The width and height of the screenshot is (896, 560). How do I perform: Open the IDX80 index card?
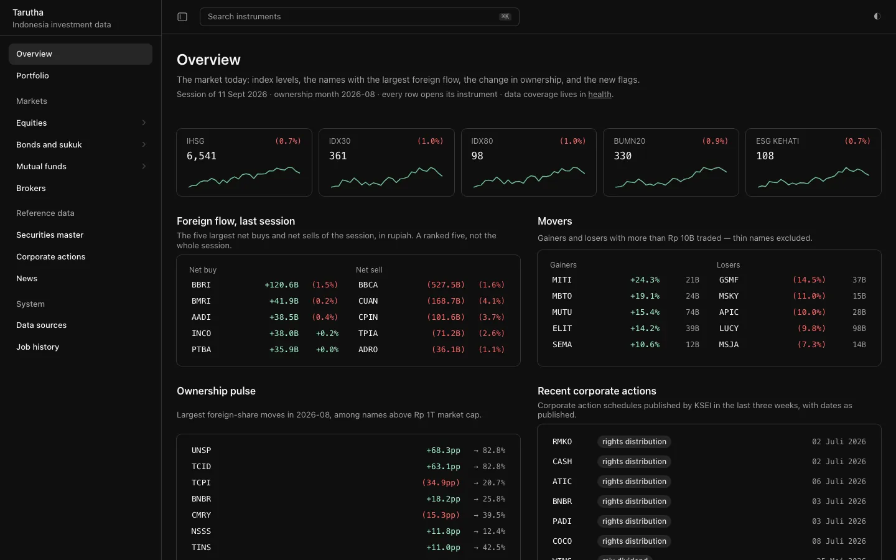click(529, 162)
